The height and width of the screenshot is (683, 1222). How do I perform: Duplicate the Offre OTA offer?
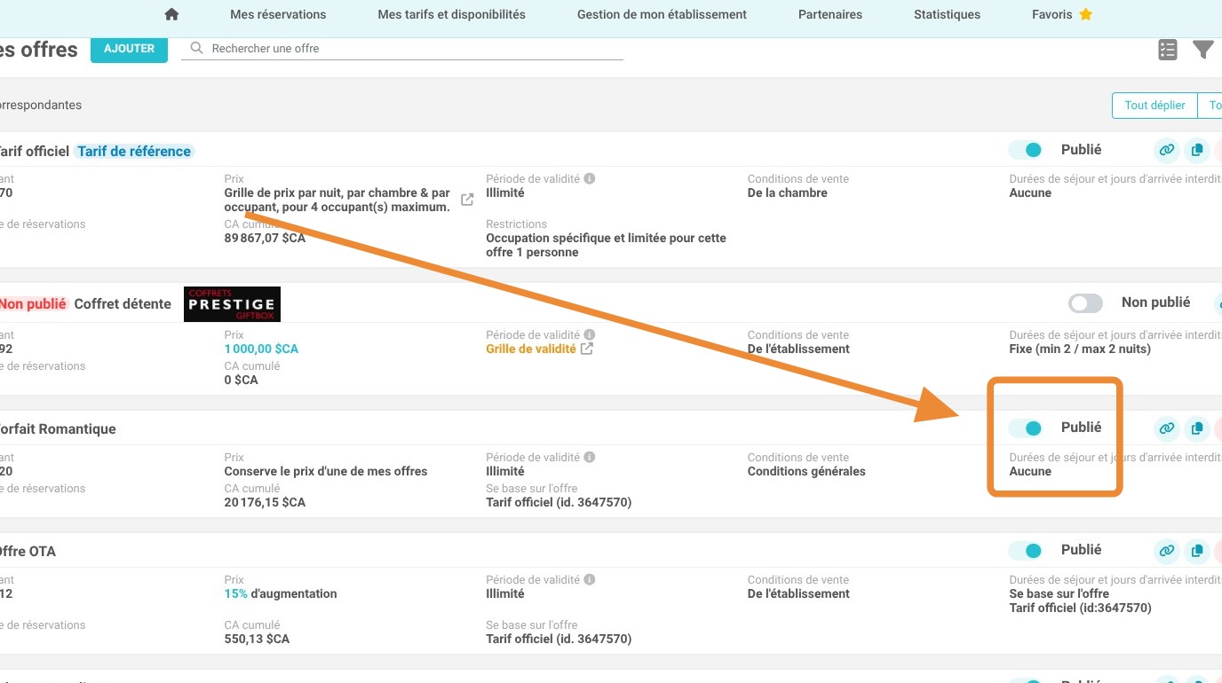pos(1197,551)
